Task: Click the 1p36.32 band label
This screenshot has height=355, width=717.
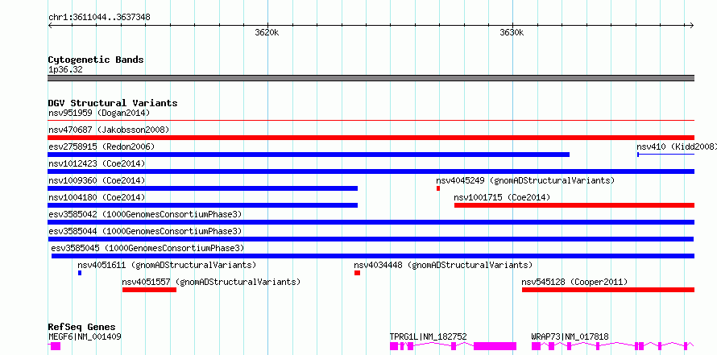Action: pyautogui.click(x=65, y=70)
